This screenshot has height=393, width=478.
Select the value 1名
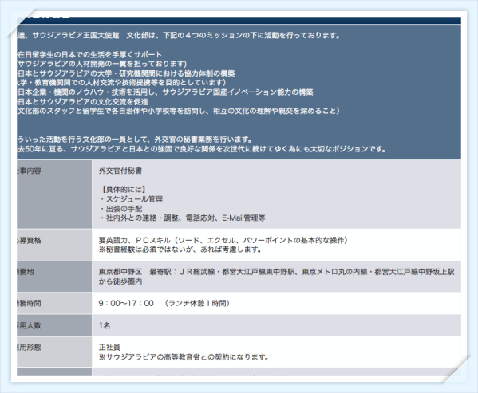tap(105, 325)
